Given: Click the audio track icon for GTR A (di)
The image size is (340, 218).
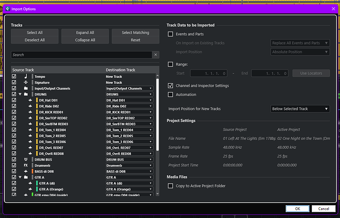Looking at the screenshot, I should 30,183.
